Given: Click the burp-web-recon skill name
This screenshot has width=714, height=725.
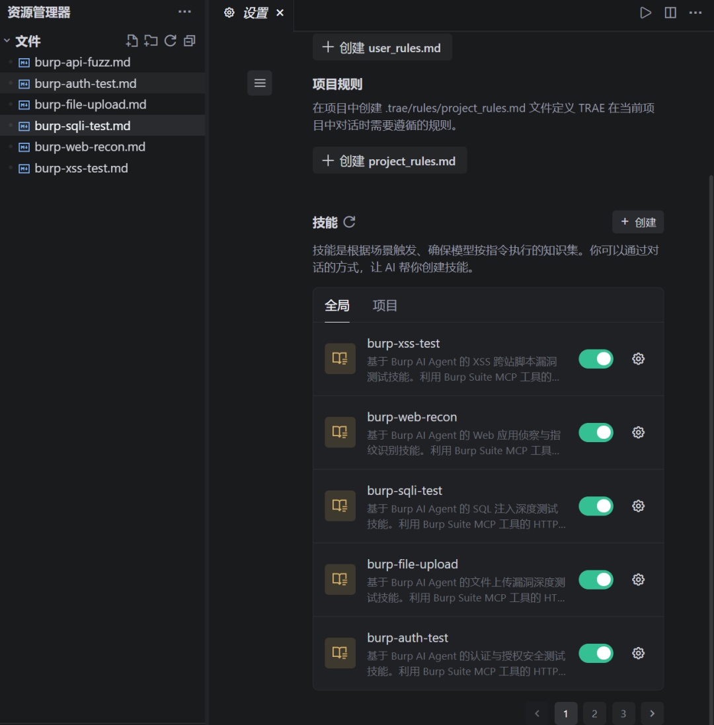Looking at the screenshot, I should (x=412, y=417).
